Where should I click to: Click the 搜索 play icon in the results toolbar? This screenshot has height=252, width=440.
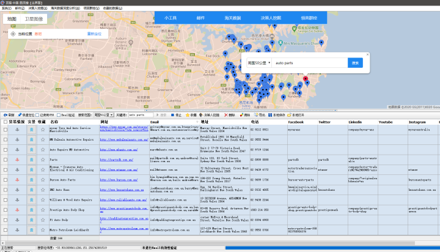(158, 115)
